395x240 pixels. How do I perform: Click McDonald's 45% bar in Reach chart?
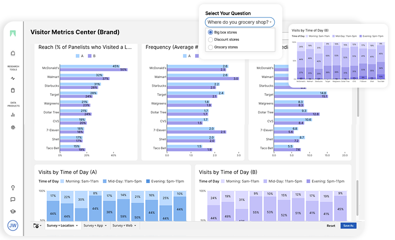point(90,66)
